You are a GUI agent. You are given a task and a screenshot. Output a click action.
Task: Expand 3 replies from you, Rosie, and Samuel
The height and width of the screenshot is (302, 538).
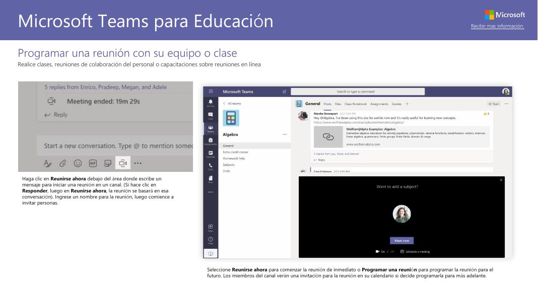click(337, 154)
